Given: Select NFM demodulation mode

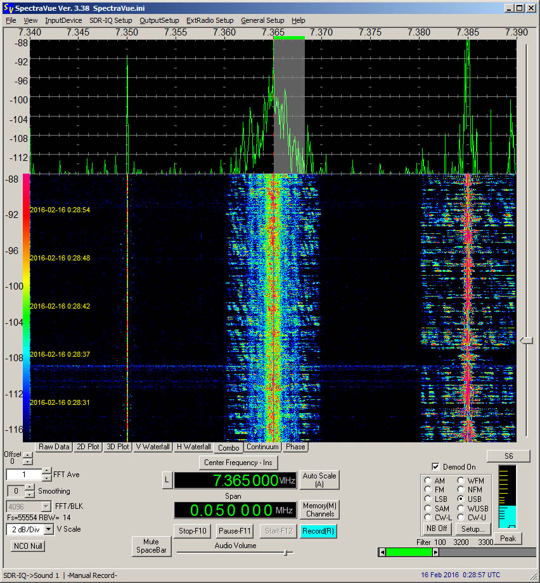Looking at the screenshot, I should (461, 490).
